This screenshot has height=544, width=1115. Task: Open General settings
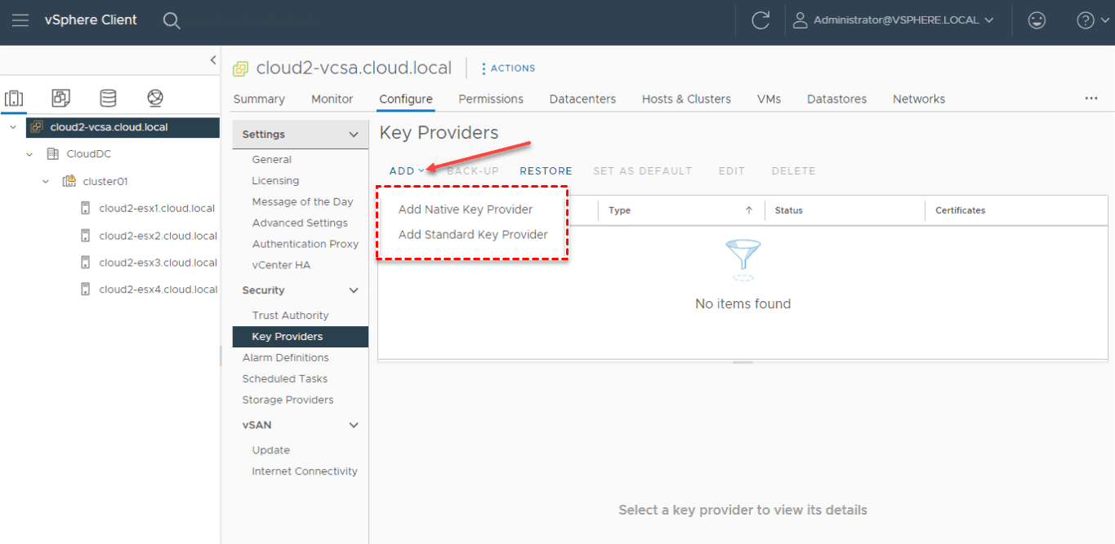click(272, 160)
